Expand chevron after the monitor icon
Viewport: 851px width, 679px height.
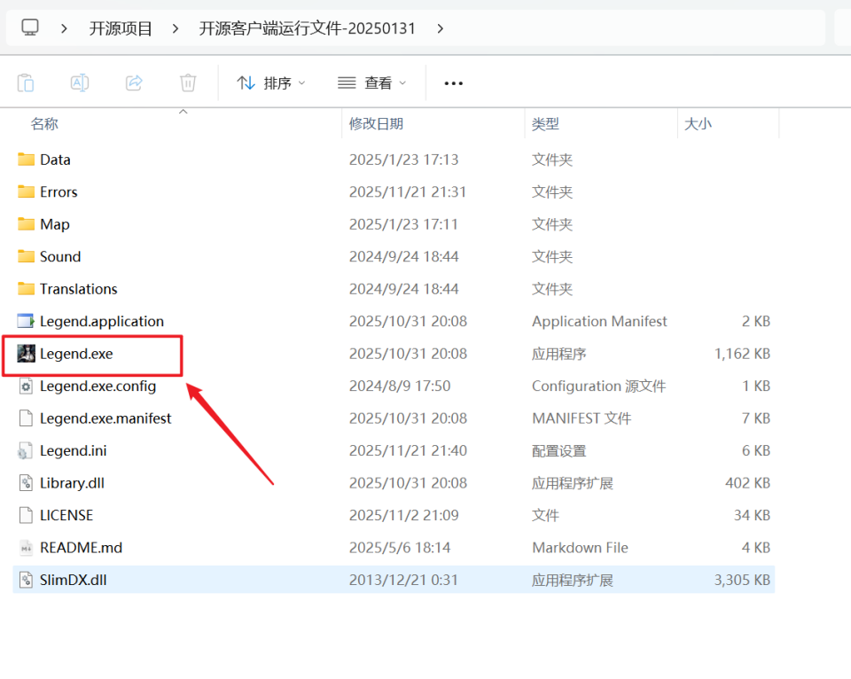pos(64,28)
